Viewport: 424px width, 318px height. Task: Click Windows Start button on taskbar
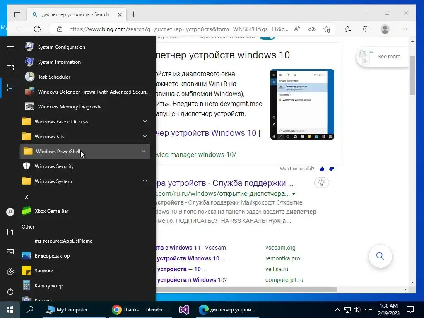[10, 310]
